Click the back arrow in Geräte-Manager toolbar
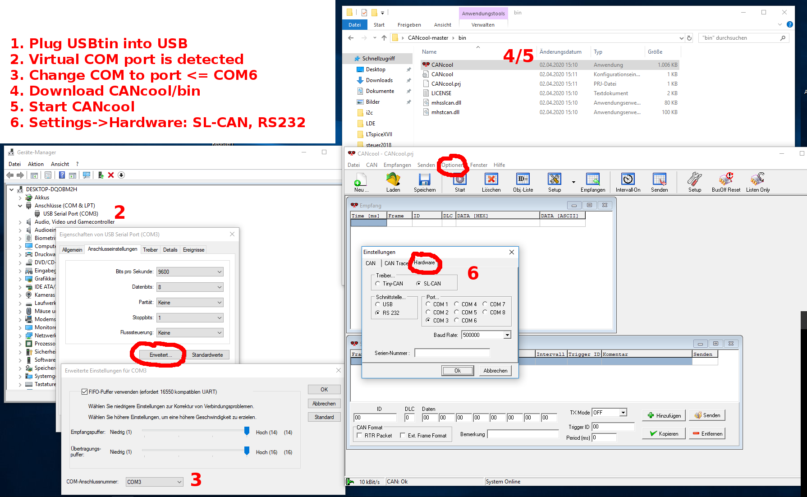Image resolution: width=807 pixels, height=497 pixels. point(10,175)
